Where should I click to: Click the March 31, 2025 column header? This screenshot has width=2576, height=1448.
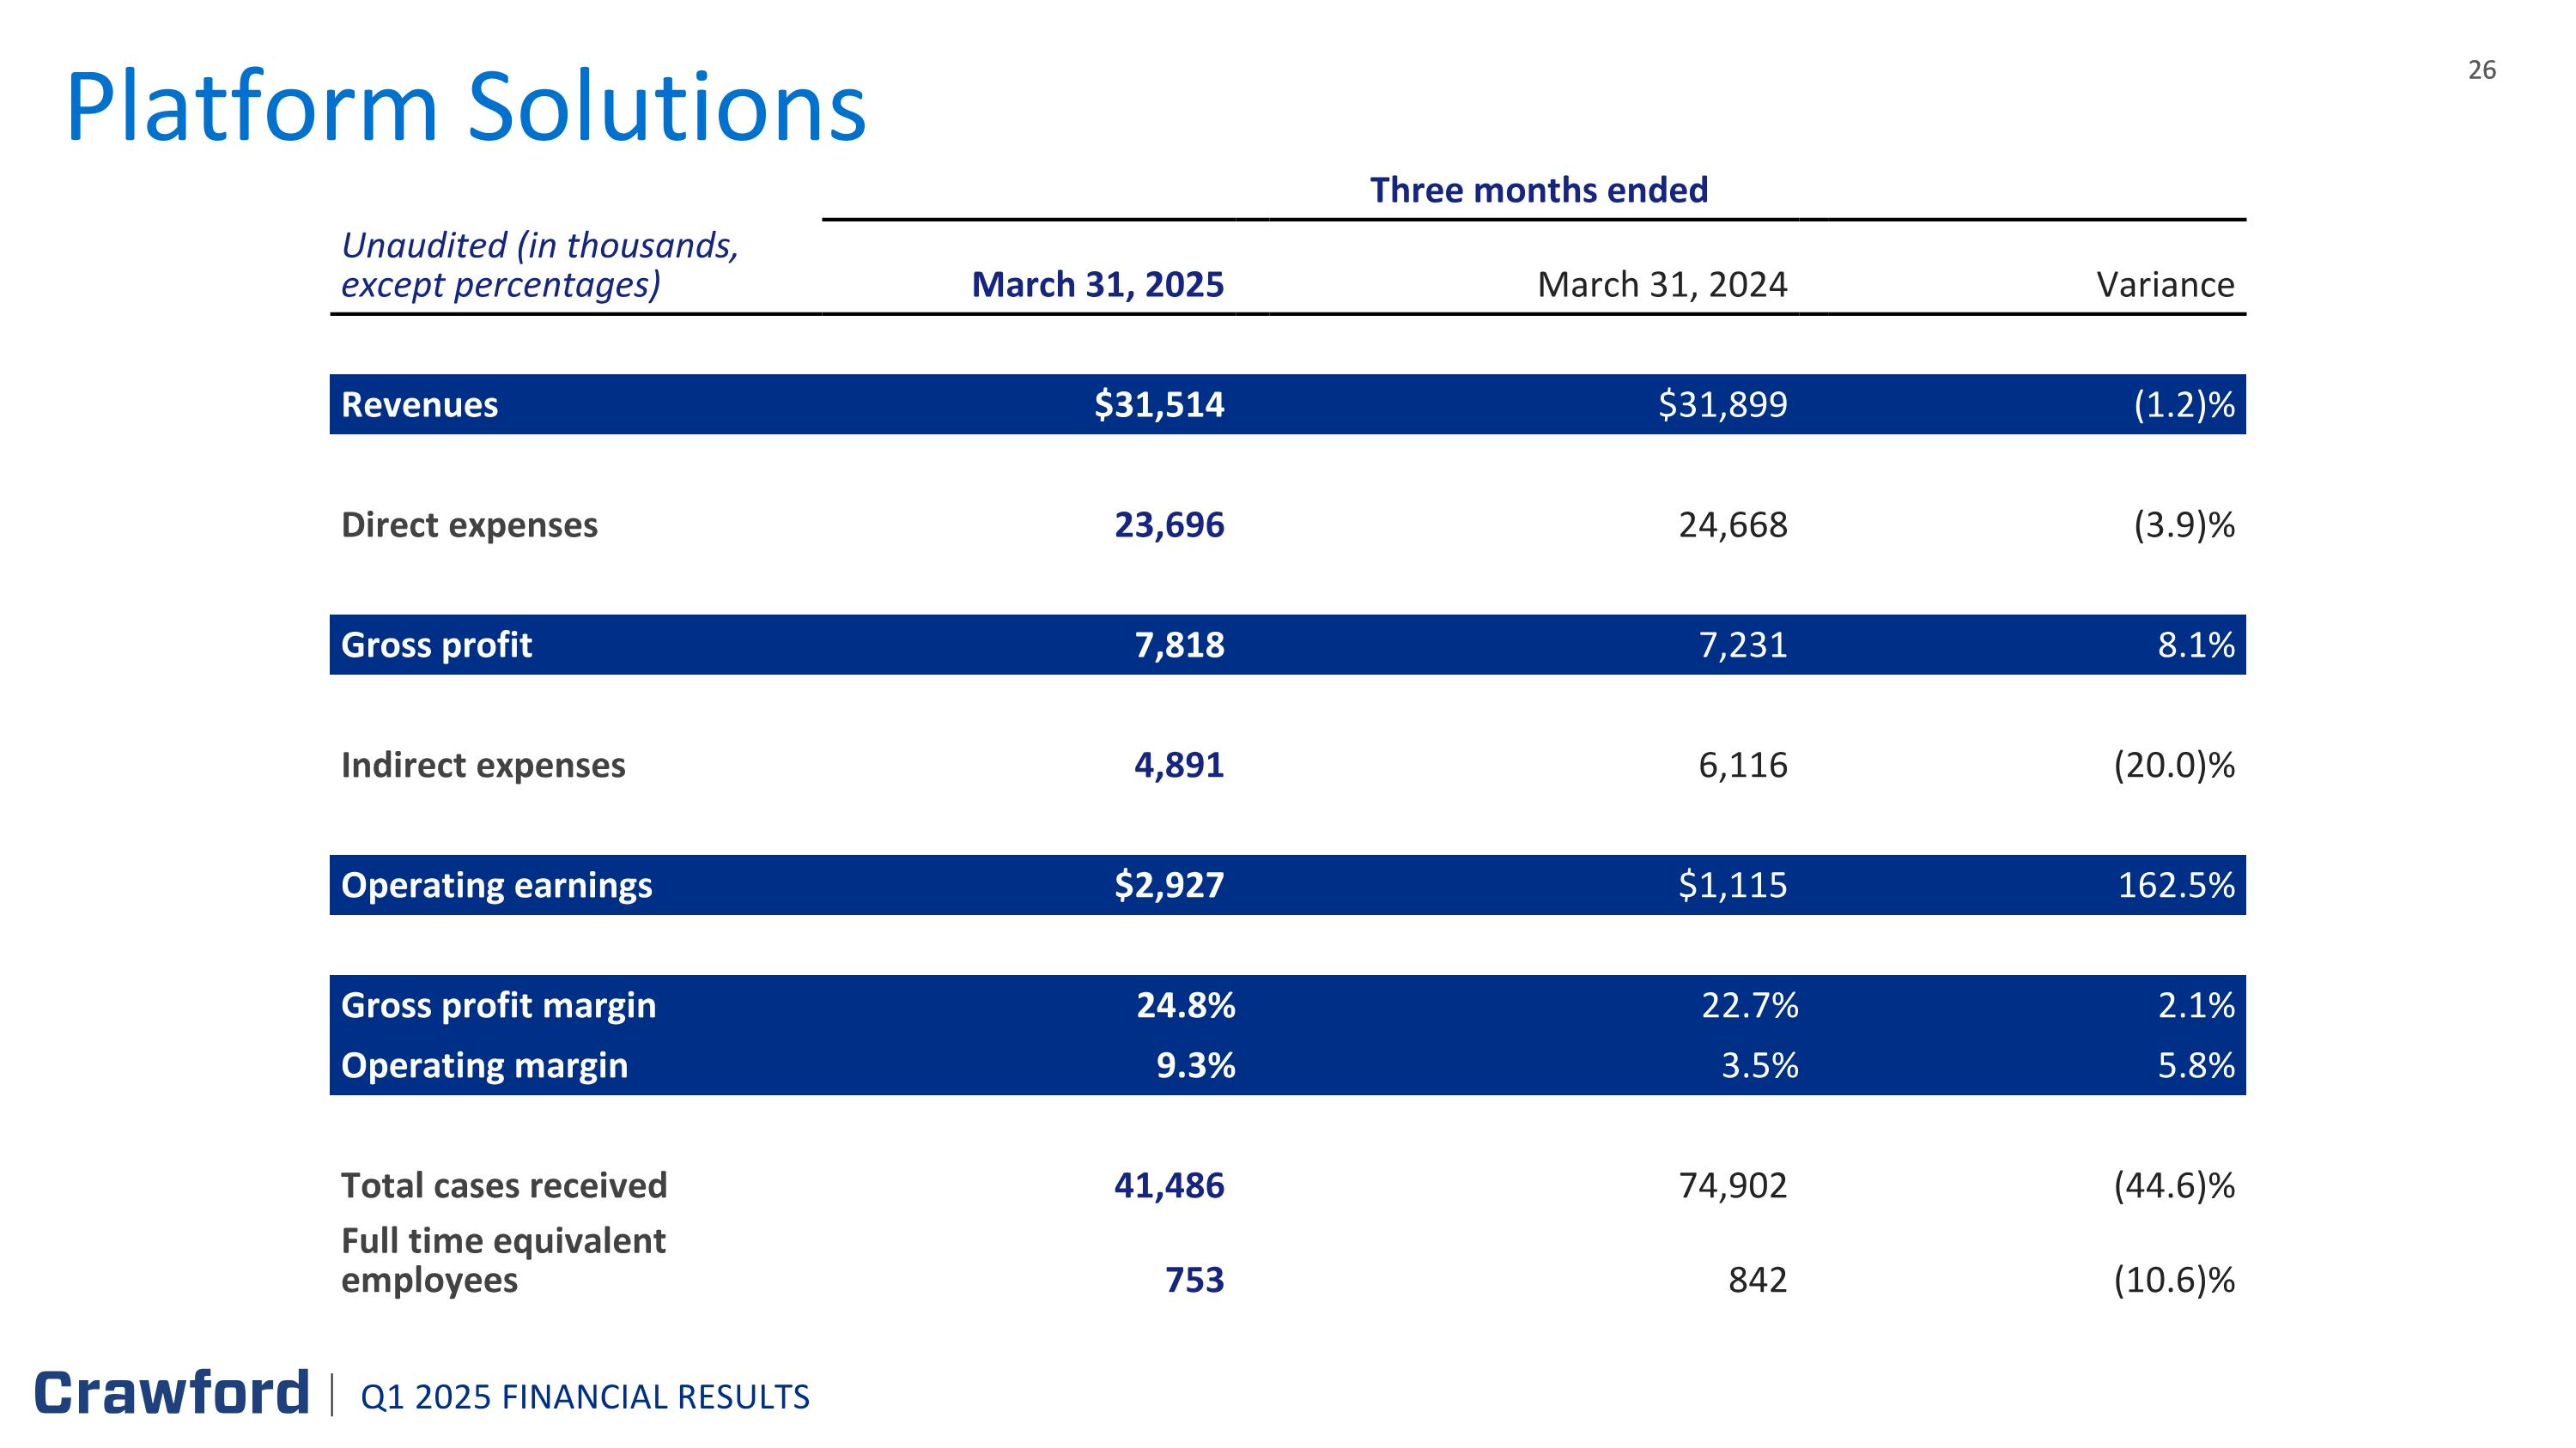1097,285
